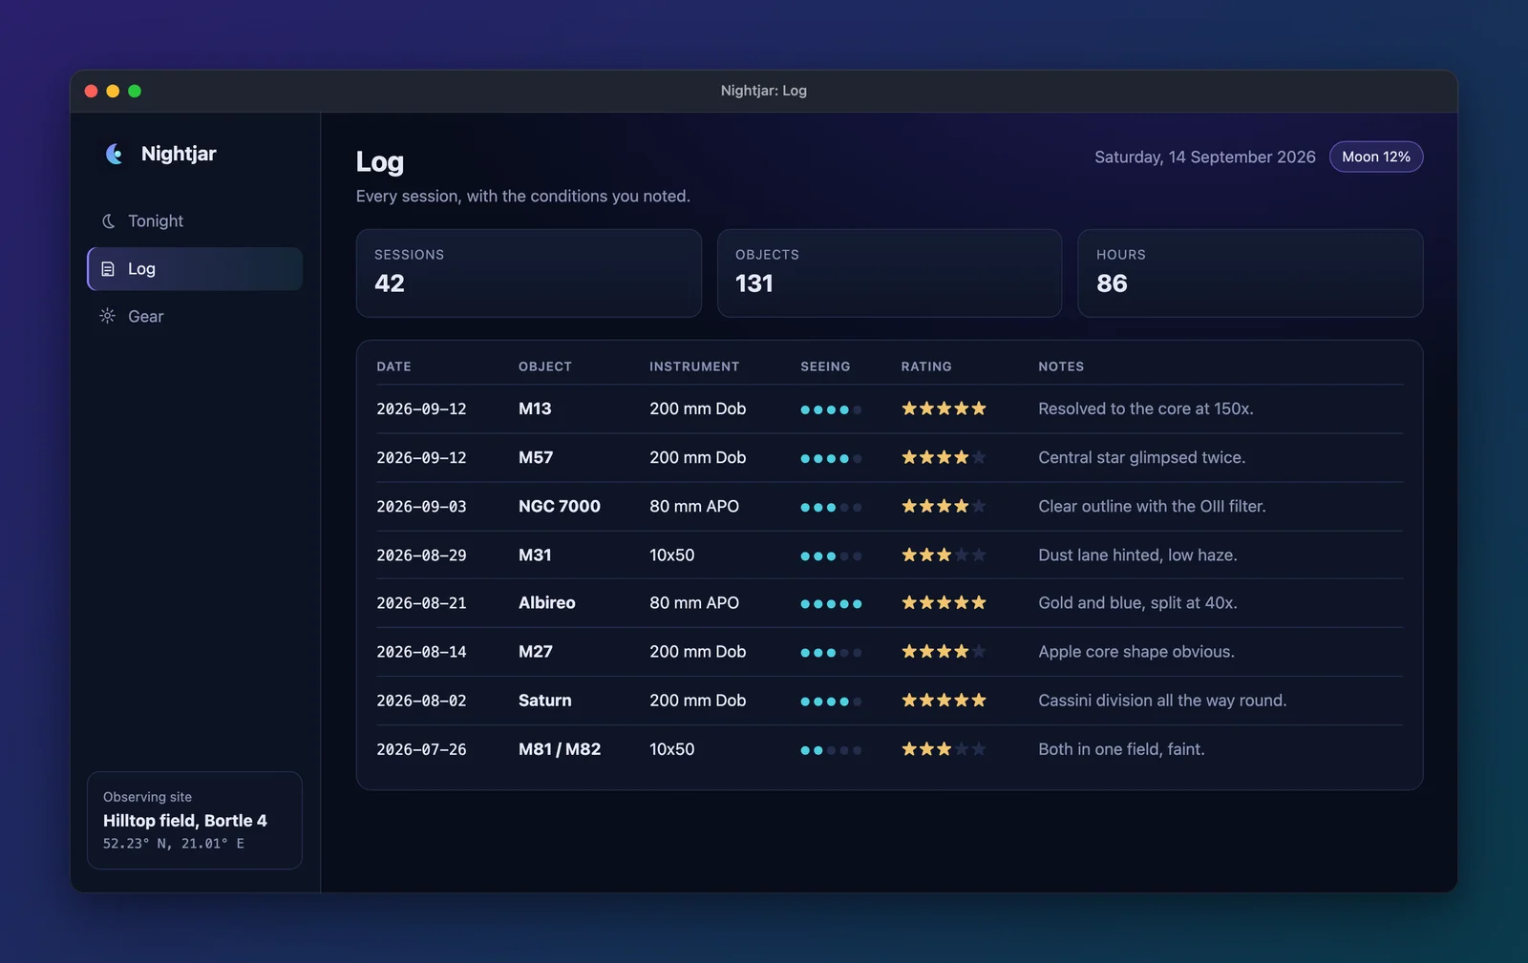Select the NGC 7000 object name
Image resolution: width=1528 pixels, height=963 pixels.
point(560,506)
